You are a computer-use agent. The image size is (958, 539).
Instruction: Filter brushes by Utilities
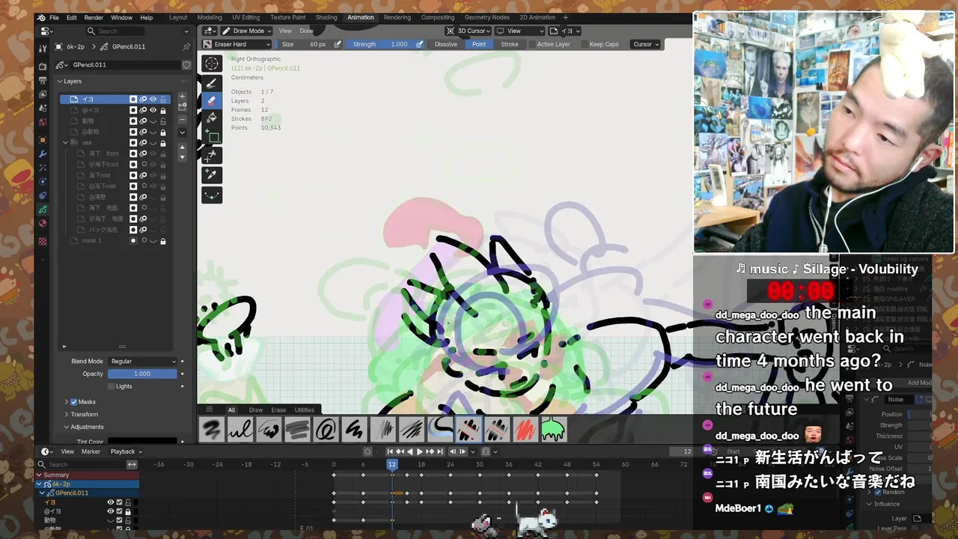point(304,409)
